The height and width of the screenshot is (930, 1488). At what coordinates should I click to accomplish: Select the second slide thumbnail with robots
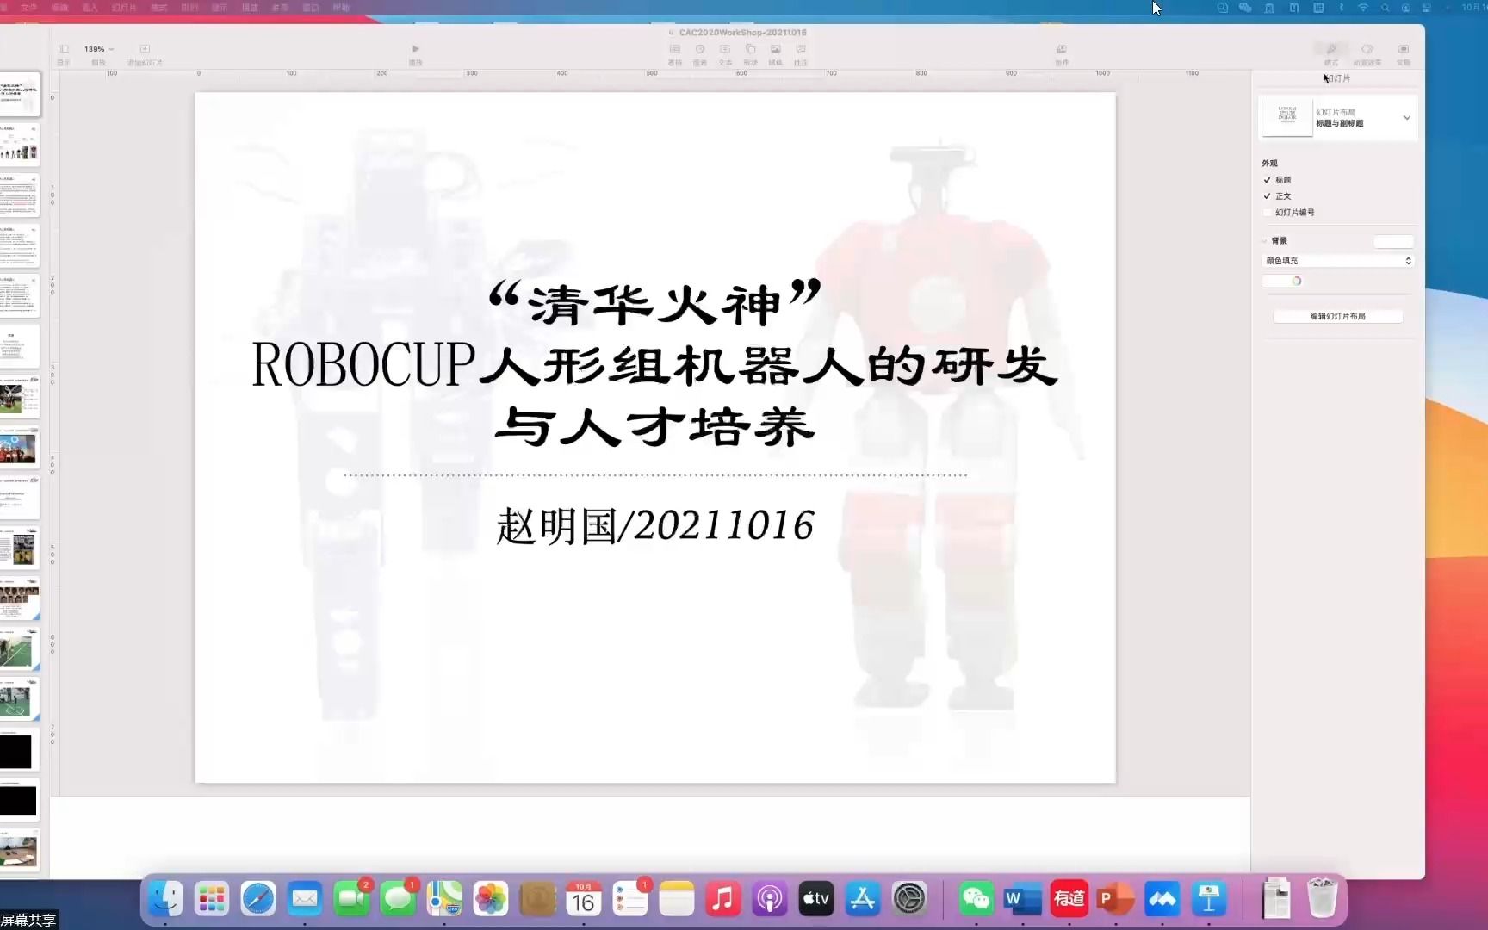pos(19,146)
